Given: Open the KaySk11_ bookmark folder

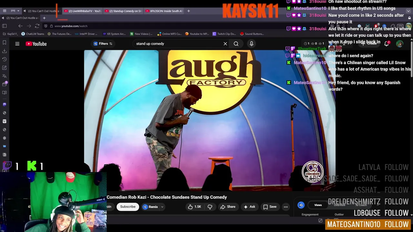Looking at the screenshot, I should tap(10, 34).
